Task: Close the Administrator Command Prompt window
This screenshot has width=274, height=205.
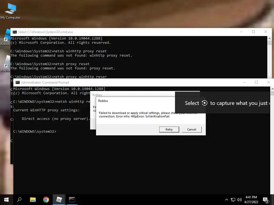Action: tap(269, 82)
